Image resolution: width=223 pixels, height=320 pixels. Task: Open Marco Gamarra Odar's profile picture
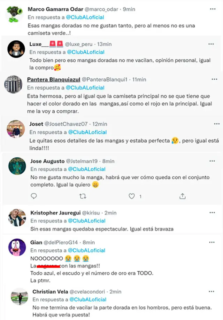point(15,14)
